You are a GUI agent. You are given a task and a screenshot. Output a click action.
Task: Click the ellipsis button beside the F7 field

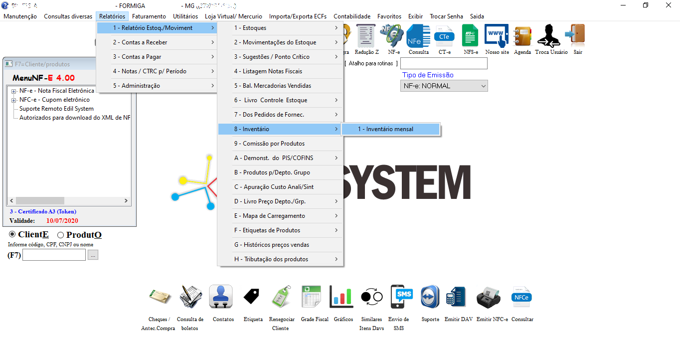pyautogui.click(x=93, y=255)
